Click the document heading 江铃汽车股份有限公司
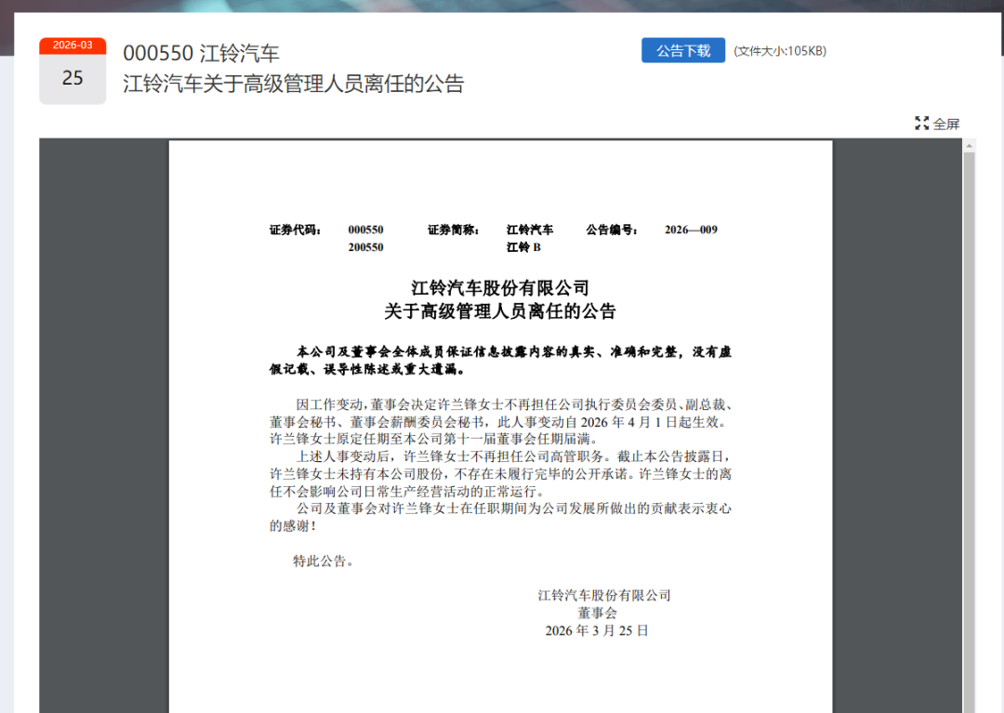Screen dimensions: 1004x713 click(x=500, y=287)
